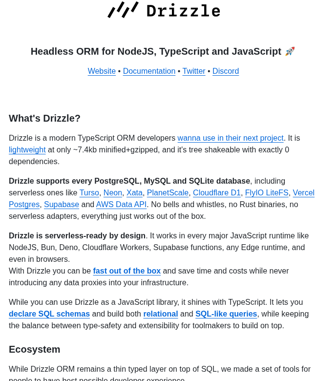316x381 pixels.
Task: Open the 'lightweight' link
Action: [x=27, y=149]
